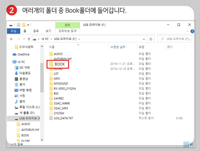Click the properties quick access icon

18,25
